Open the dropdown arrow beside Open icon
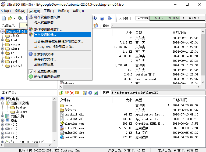Screen dimensions: 206x152 pyautogui.click(x=15, y=18)
